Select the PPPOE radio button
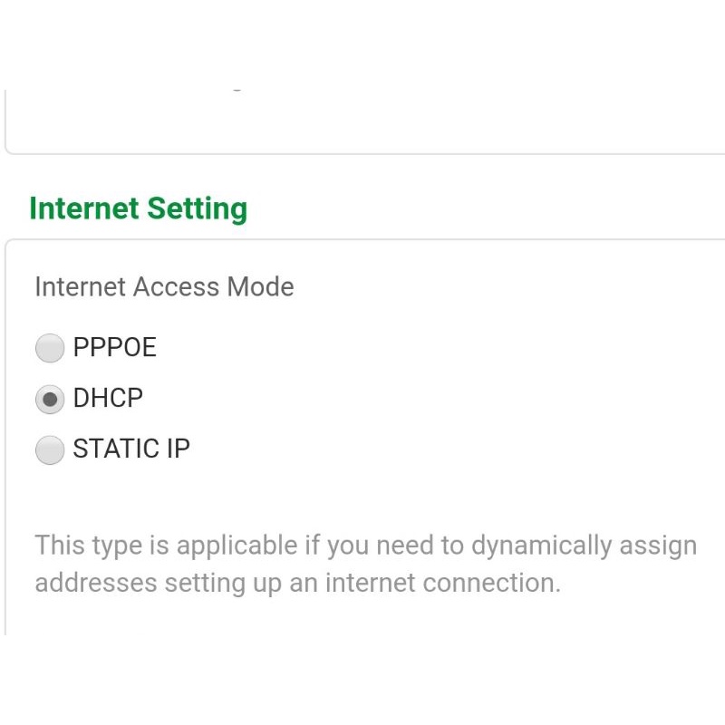The image size is (725, 725). (x=50, y=347)
